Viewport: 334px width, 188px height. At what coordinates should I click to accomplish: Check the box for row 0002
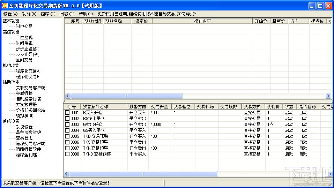(x=67, y=118)
